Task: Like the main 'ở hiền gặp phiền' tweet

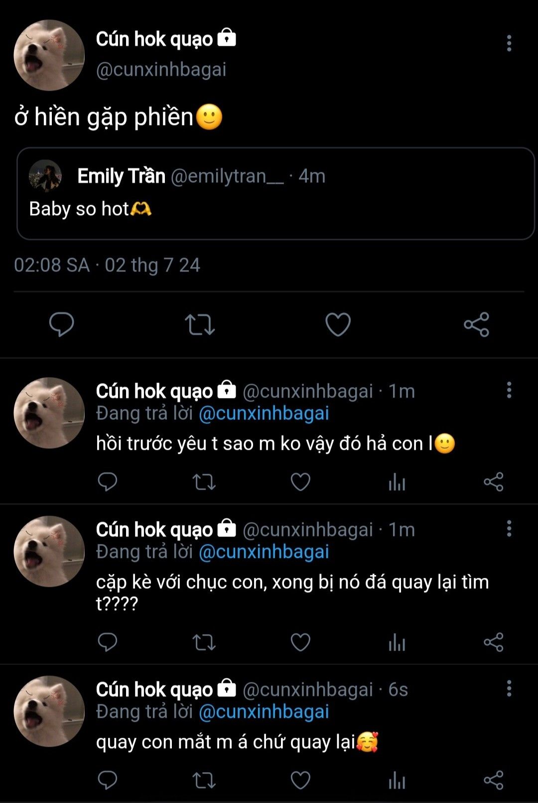Action: pos(338,324)
